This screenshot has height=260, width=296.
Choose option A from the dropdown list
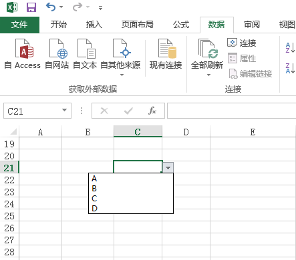[x=131, y=179]
